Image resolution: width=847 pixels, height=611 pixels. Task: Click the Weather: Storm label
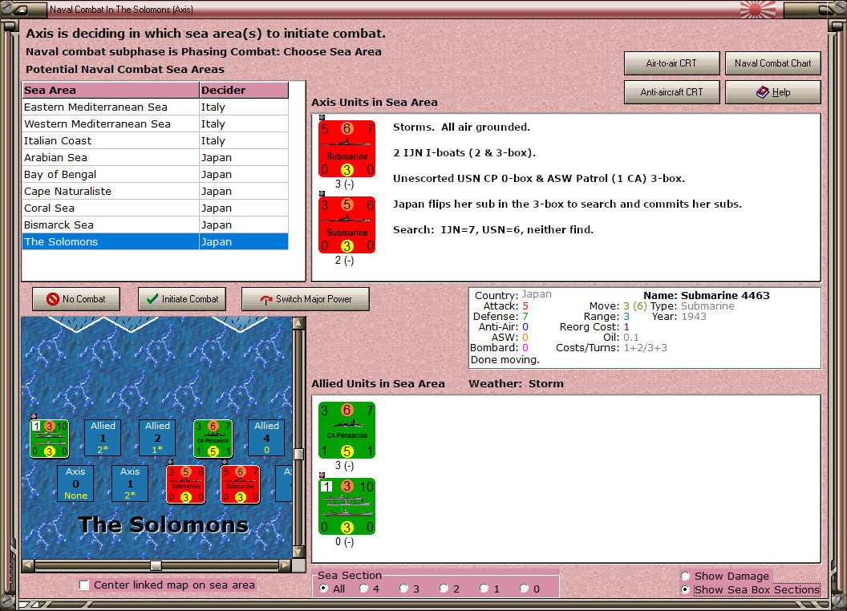pos(516,383)
